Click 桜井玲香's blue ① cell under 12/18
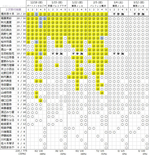Image resolution: width=149 pixels, height=155 pixels. pos(37,42)
